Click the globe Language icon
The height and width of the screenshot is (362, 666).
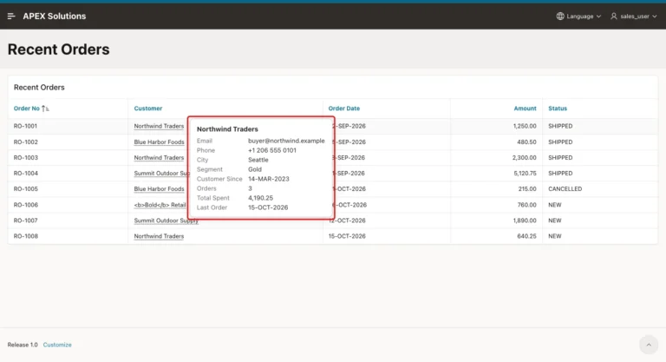[560, 16]
